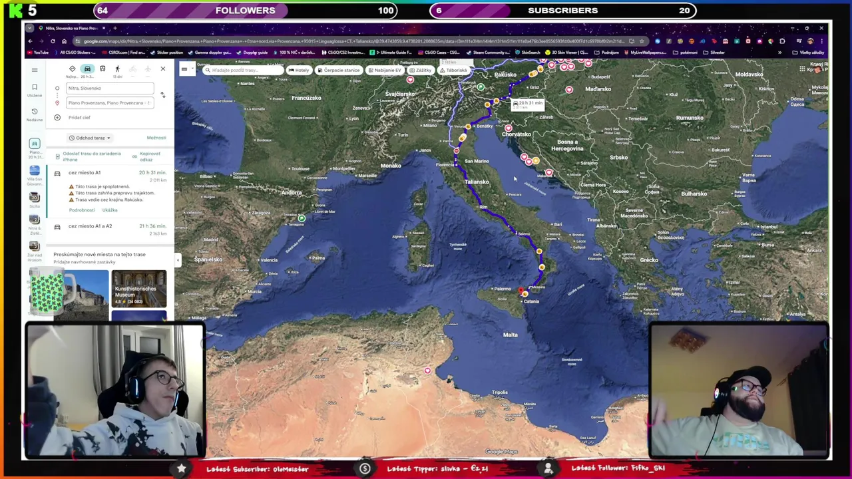Open the tab search dropdown arrow
852x479 pixels.
tap(31, 28)
